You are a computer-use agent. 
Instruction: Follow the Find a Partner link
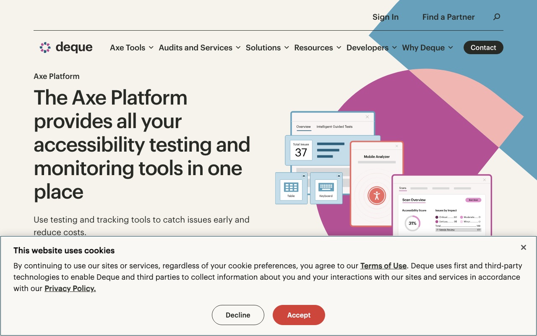(x=448, y=17)
